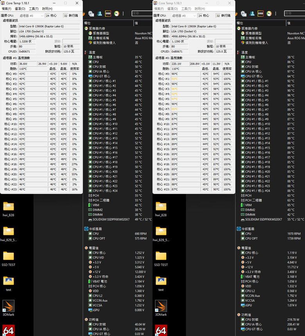
Task: Click the 1.3208 伏 core voltage field
Action: [27, 42]
